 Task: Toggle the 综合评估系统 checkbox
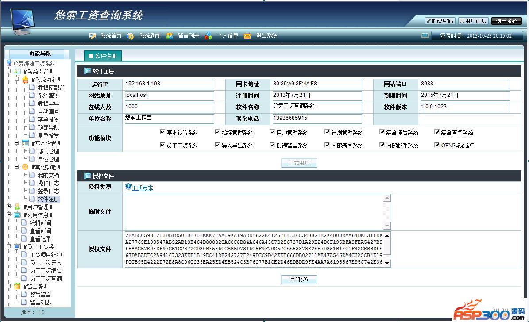(x=382, y=132)
